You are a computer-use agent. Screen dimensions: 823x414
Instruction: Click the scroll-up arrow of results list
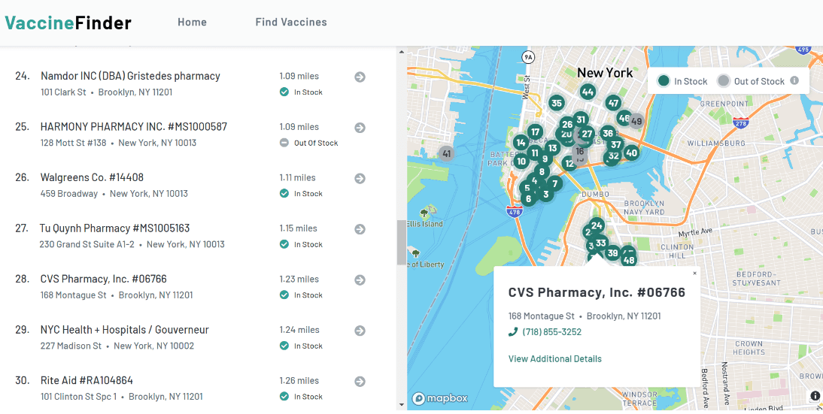point(402,52)
